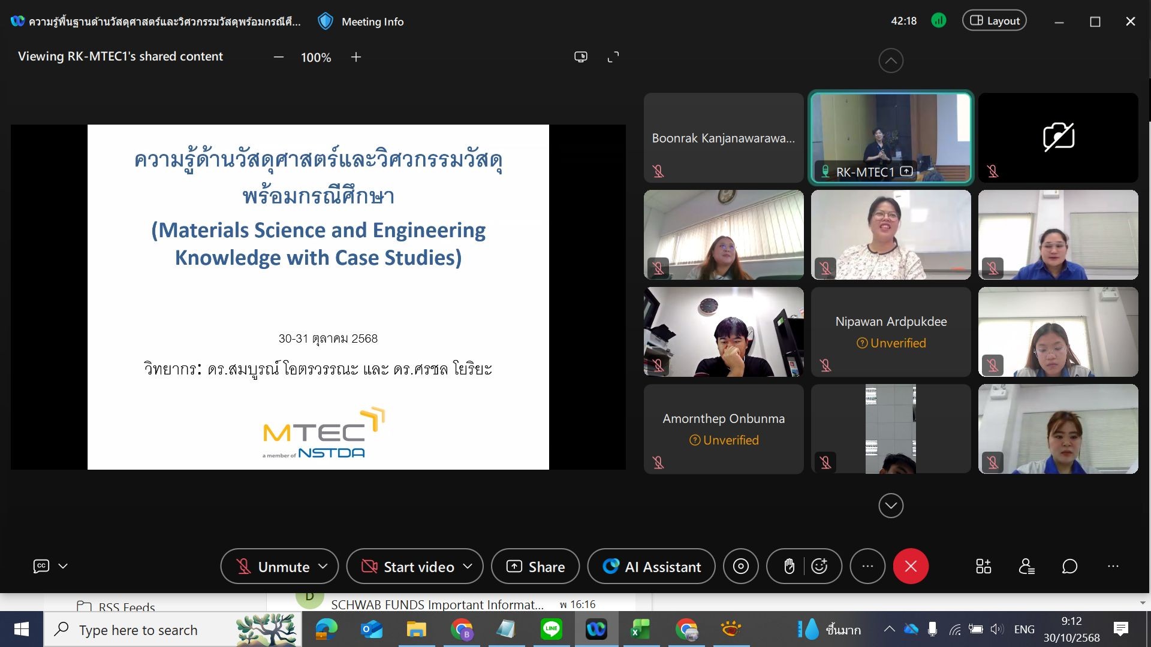Click the record meeting circle icon
The height and width of the screenshot is (647, 1151).
pyautogui.click(x=741, y=566)
